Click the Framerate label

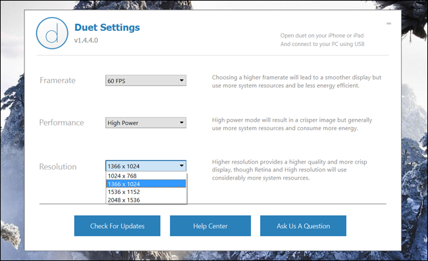[x=57, y=80]
